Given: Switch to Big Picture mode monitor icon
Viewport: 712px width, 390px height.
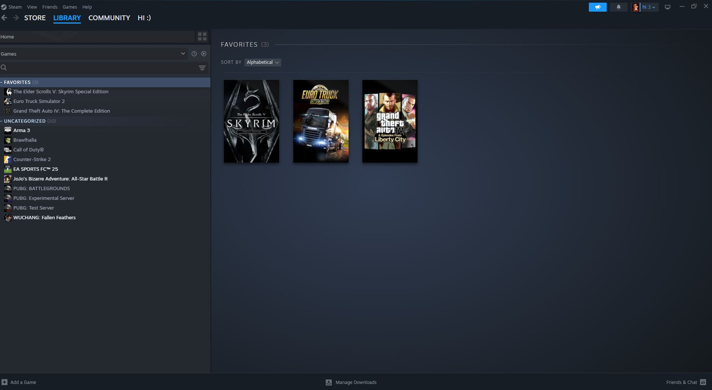Looking at the screenshot, I should pos(667,7).
